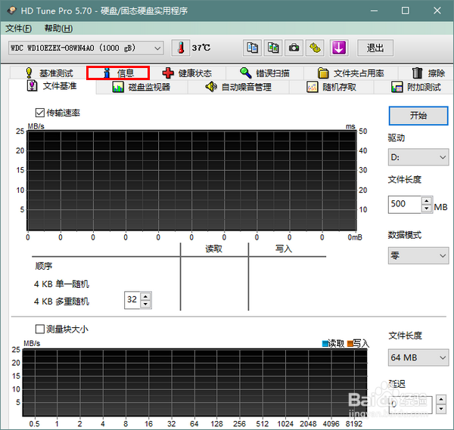Image resolution: width=454 pixels, height=430 pixels.
Task: Maximize the HD Tune Pro window
Action: (x=405, y=11)
